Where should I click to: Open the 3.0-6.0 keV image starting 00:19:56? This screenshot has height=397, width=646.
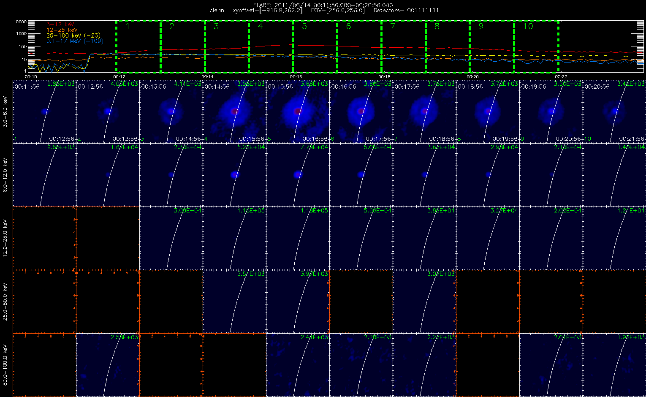[551, 111]
